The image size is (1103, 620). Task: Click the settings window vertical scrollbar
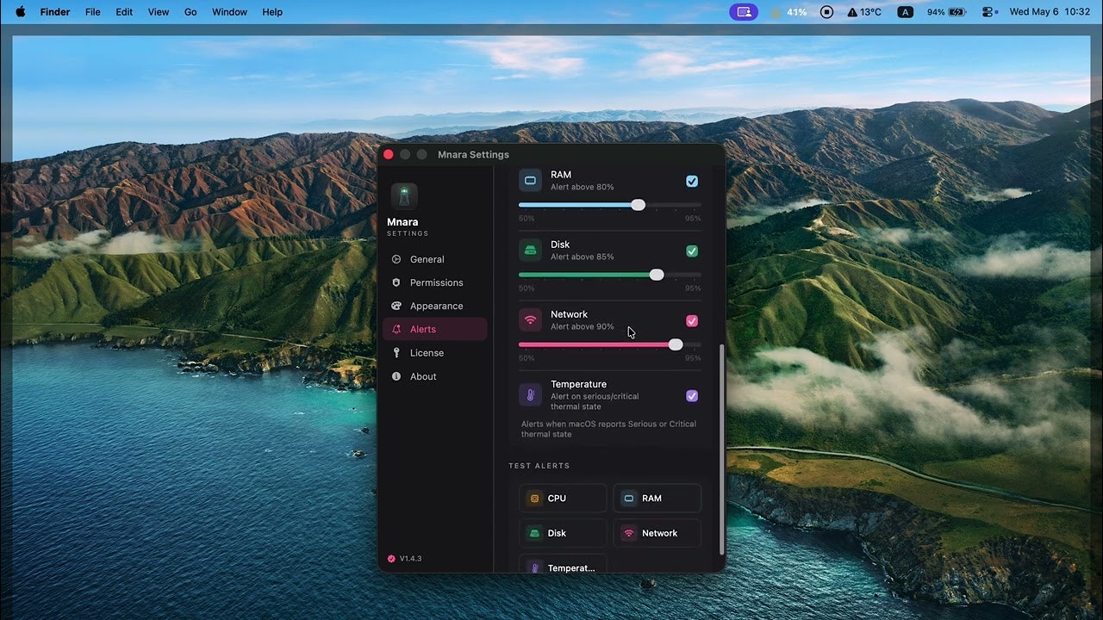[x=721, y=451]
